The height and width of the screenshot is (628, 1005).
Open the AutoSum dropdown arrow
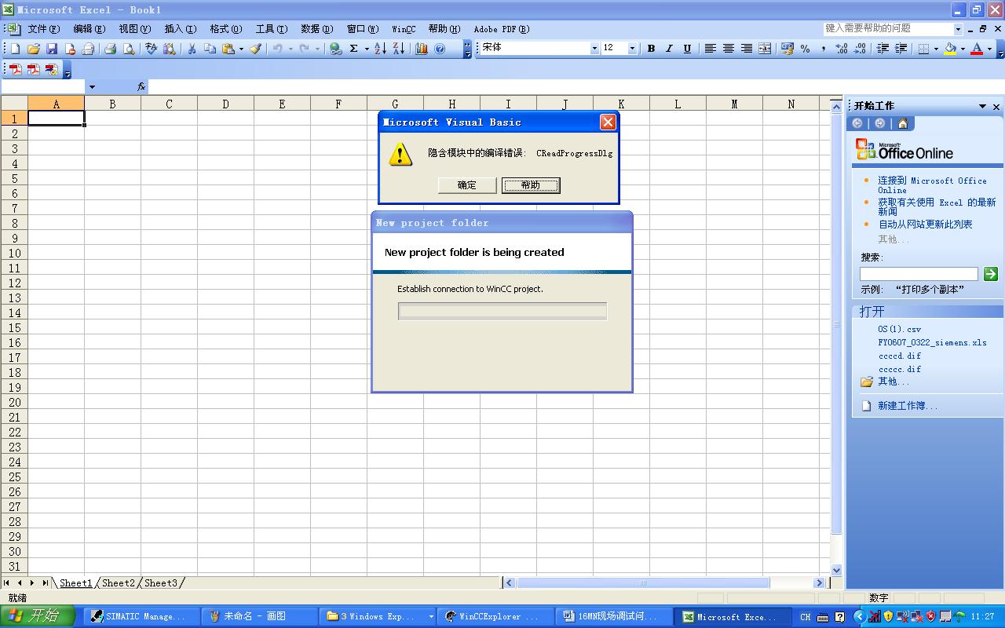[x=366, y=49]
